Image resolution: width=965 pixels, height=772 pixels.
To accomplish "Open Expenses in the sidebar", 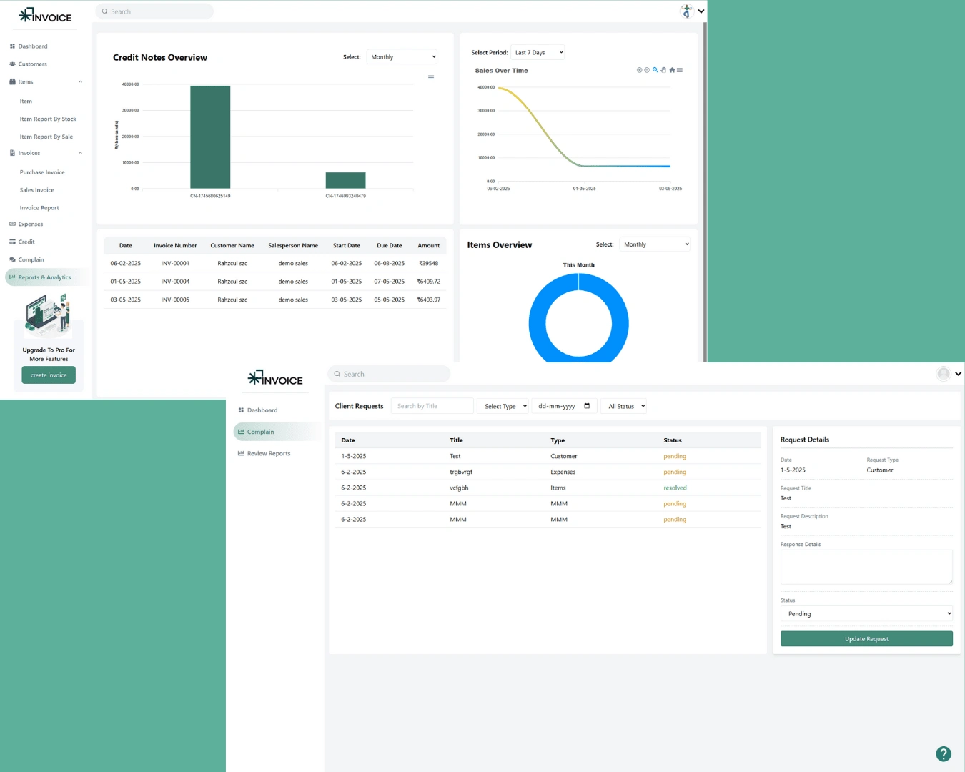I will coord(30,224).
